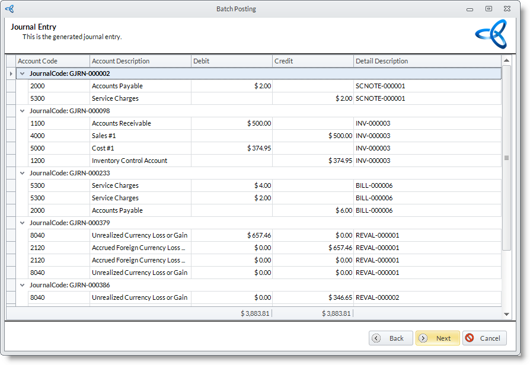
Task: Click the row indicator arrow beside GJRN-000002
Action: (x=11, y=73)
